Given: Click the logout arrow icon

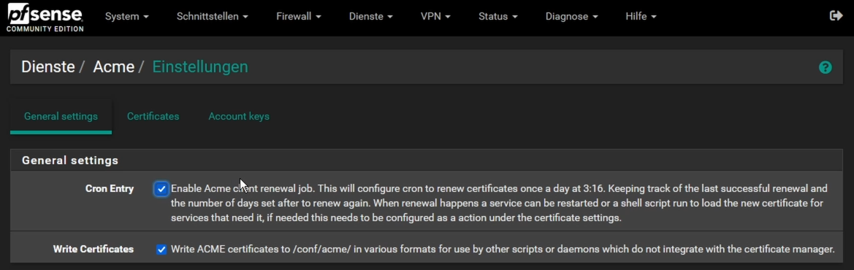Looking at the screenshot, I should 836,16.
